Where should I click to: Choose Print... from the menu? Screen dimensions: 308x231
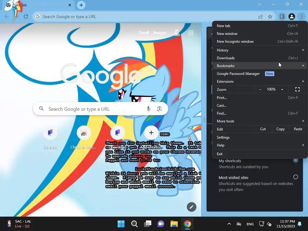(x=260, y=98)
